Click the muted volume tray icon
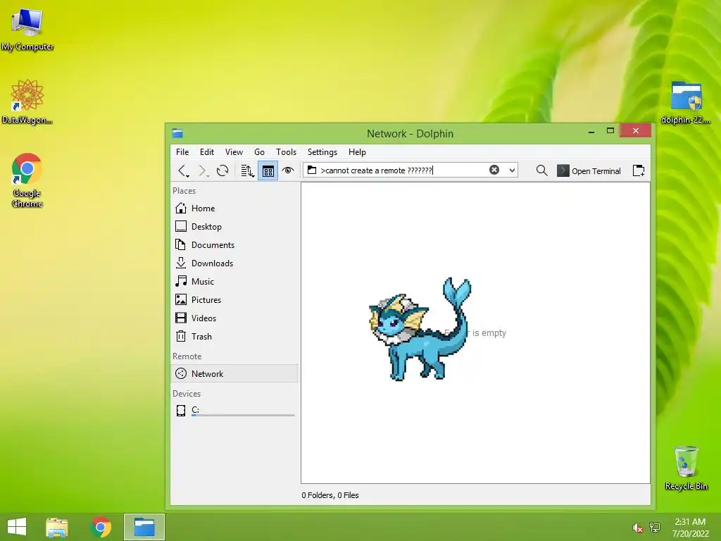 (x=637, y=528)
